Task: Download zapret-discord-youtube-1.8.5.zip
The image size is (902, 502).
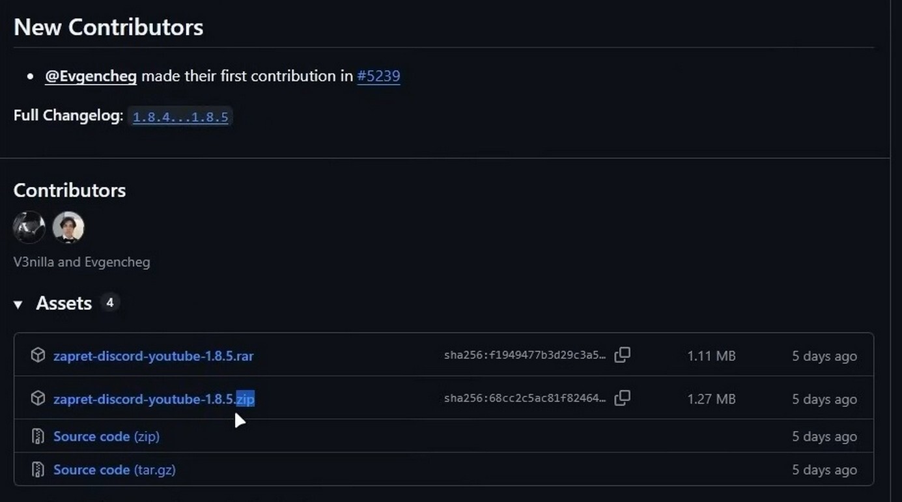Action: (154, 398)
